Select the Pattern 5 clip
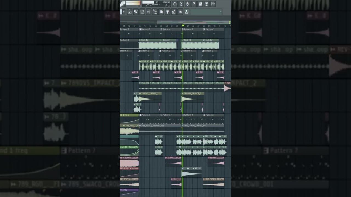The image size is (351, 197). click(129, 44)
